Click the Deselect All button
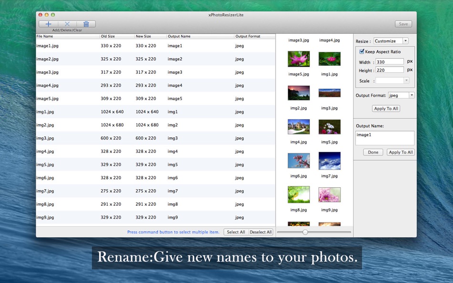 [x=260, y=232]
